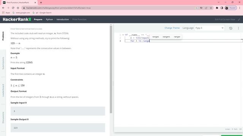This screenshot has width=243, height=136.
Task: Open a new browser tab
Action: coord(41,3)
